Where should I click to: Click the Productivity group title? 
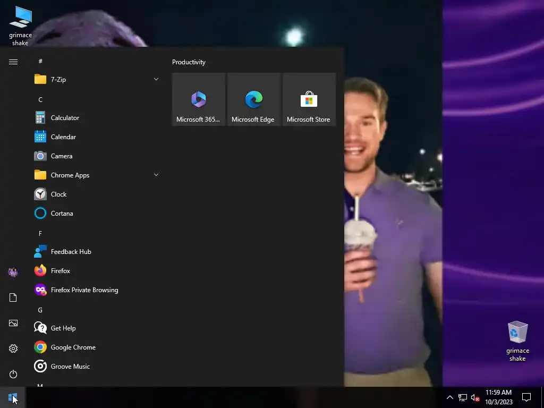coord(189,62)
